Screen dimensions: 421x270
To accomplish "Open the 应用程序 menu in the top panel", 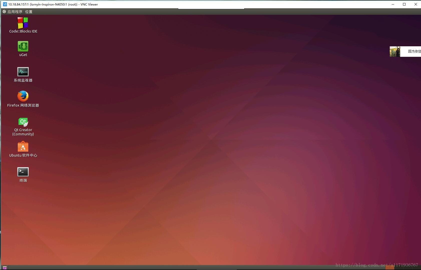I will pyautogui.click(x=15, y=12).
